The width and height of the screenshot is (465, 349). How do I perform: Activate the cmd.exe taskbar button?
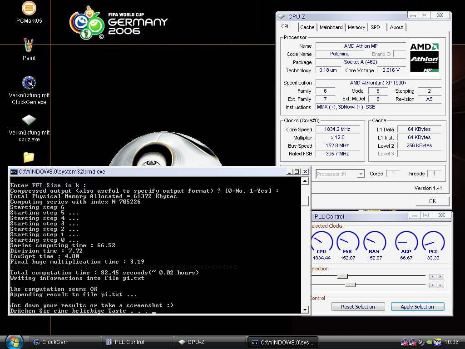283,342
